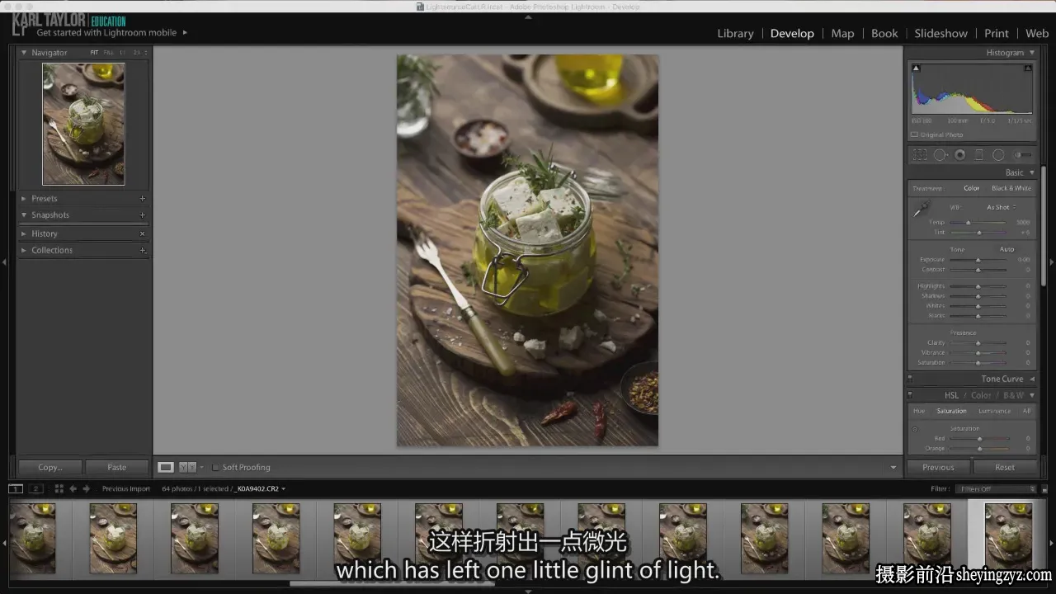
Task: Open the Book module
Action: [x=884, y=33]
